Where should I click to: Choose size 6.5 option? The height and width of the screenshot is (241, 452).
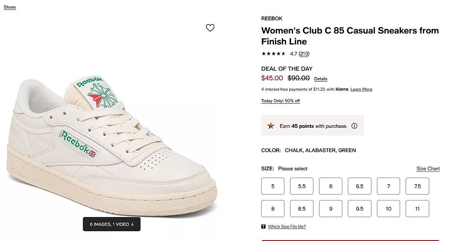pyautogui.click(x=359, y=186)
